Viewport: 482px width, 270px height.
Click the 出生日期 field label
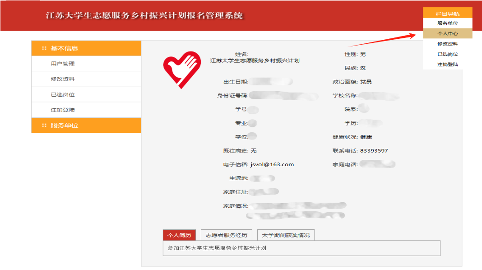[x=236, y=82]
